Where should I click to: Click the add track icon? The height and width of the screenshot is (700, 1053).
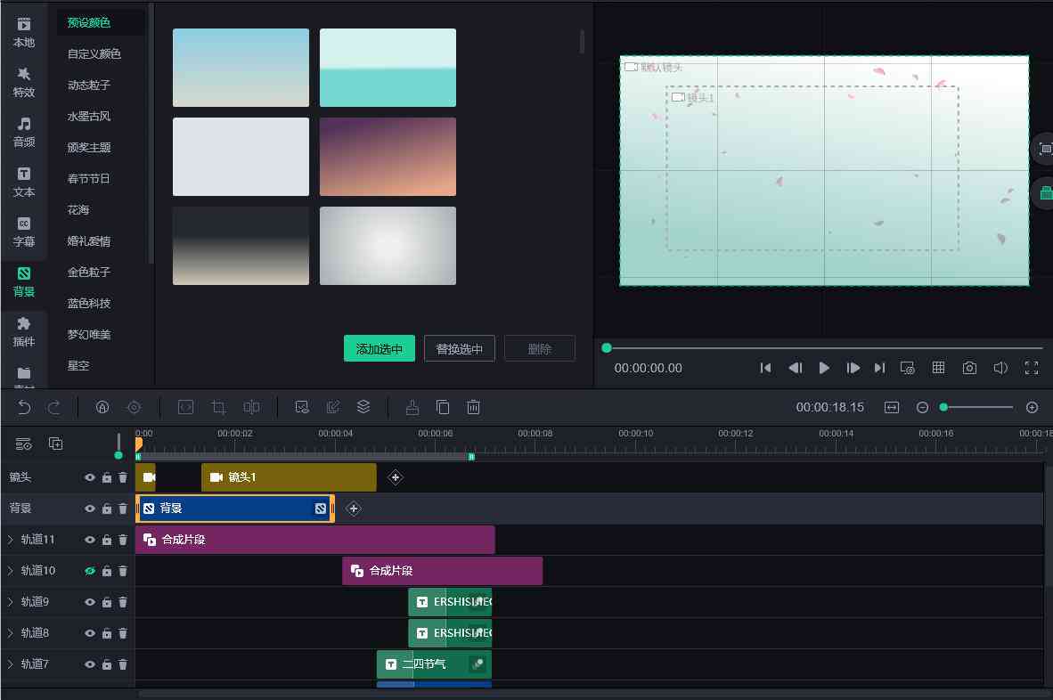(x=56, y=444)
